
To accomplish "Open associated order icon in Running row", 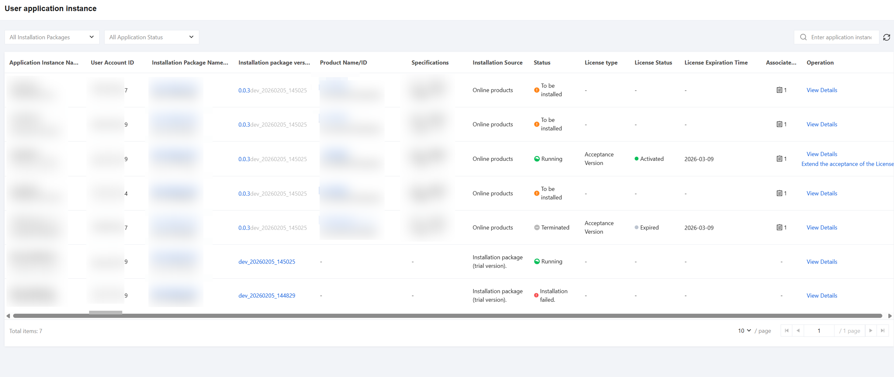I will coord(779,159).
